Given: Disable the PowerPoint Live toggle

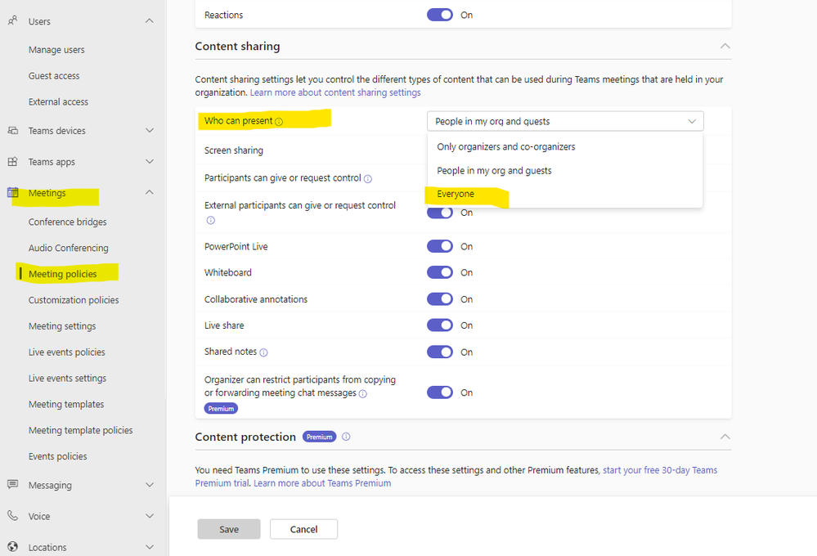Looking at the screenshot, I should coord(440,246).
